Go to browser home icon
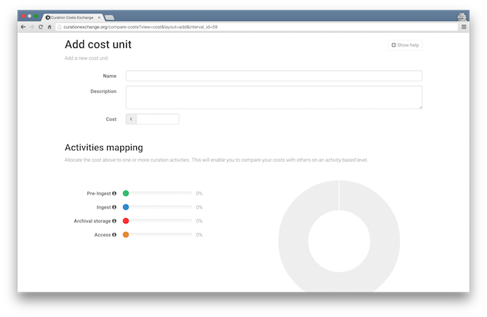 point(49,26)
